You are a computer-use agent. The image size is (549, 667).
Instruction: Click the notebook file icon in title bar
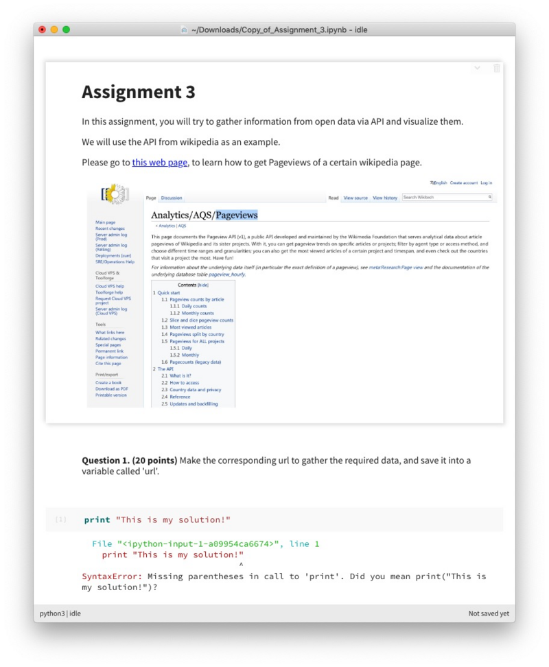click(x=184, y=30)
